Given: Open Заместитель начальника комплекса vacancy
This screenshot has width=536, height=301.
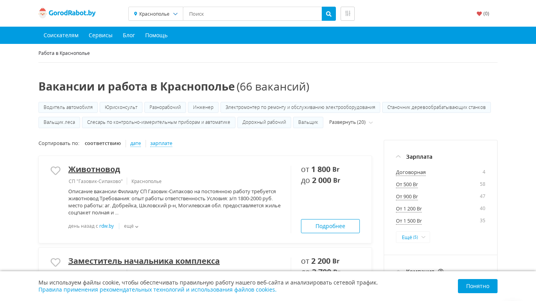Looking at the screenshot, I should click(144, 261).
